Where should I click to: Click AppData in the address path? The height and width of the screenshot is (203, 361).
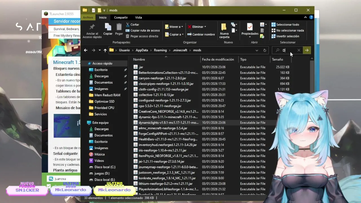[x=142, y=50]
